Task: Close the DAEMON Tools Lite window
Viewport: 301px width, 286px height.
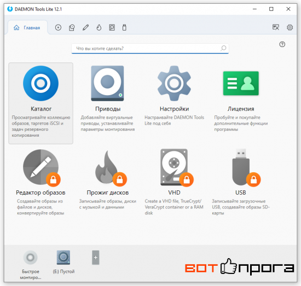Action: (288, 9)
